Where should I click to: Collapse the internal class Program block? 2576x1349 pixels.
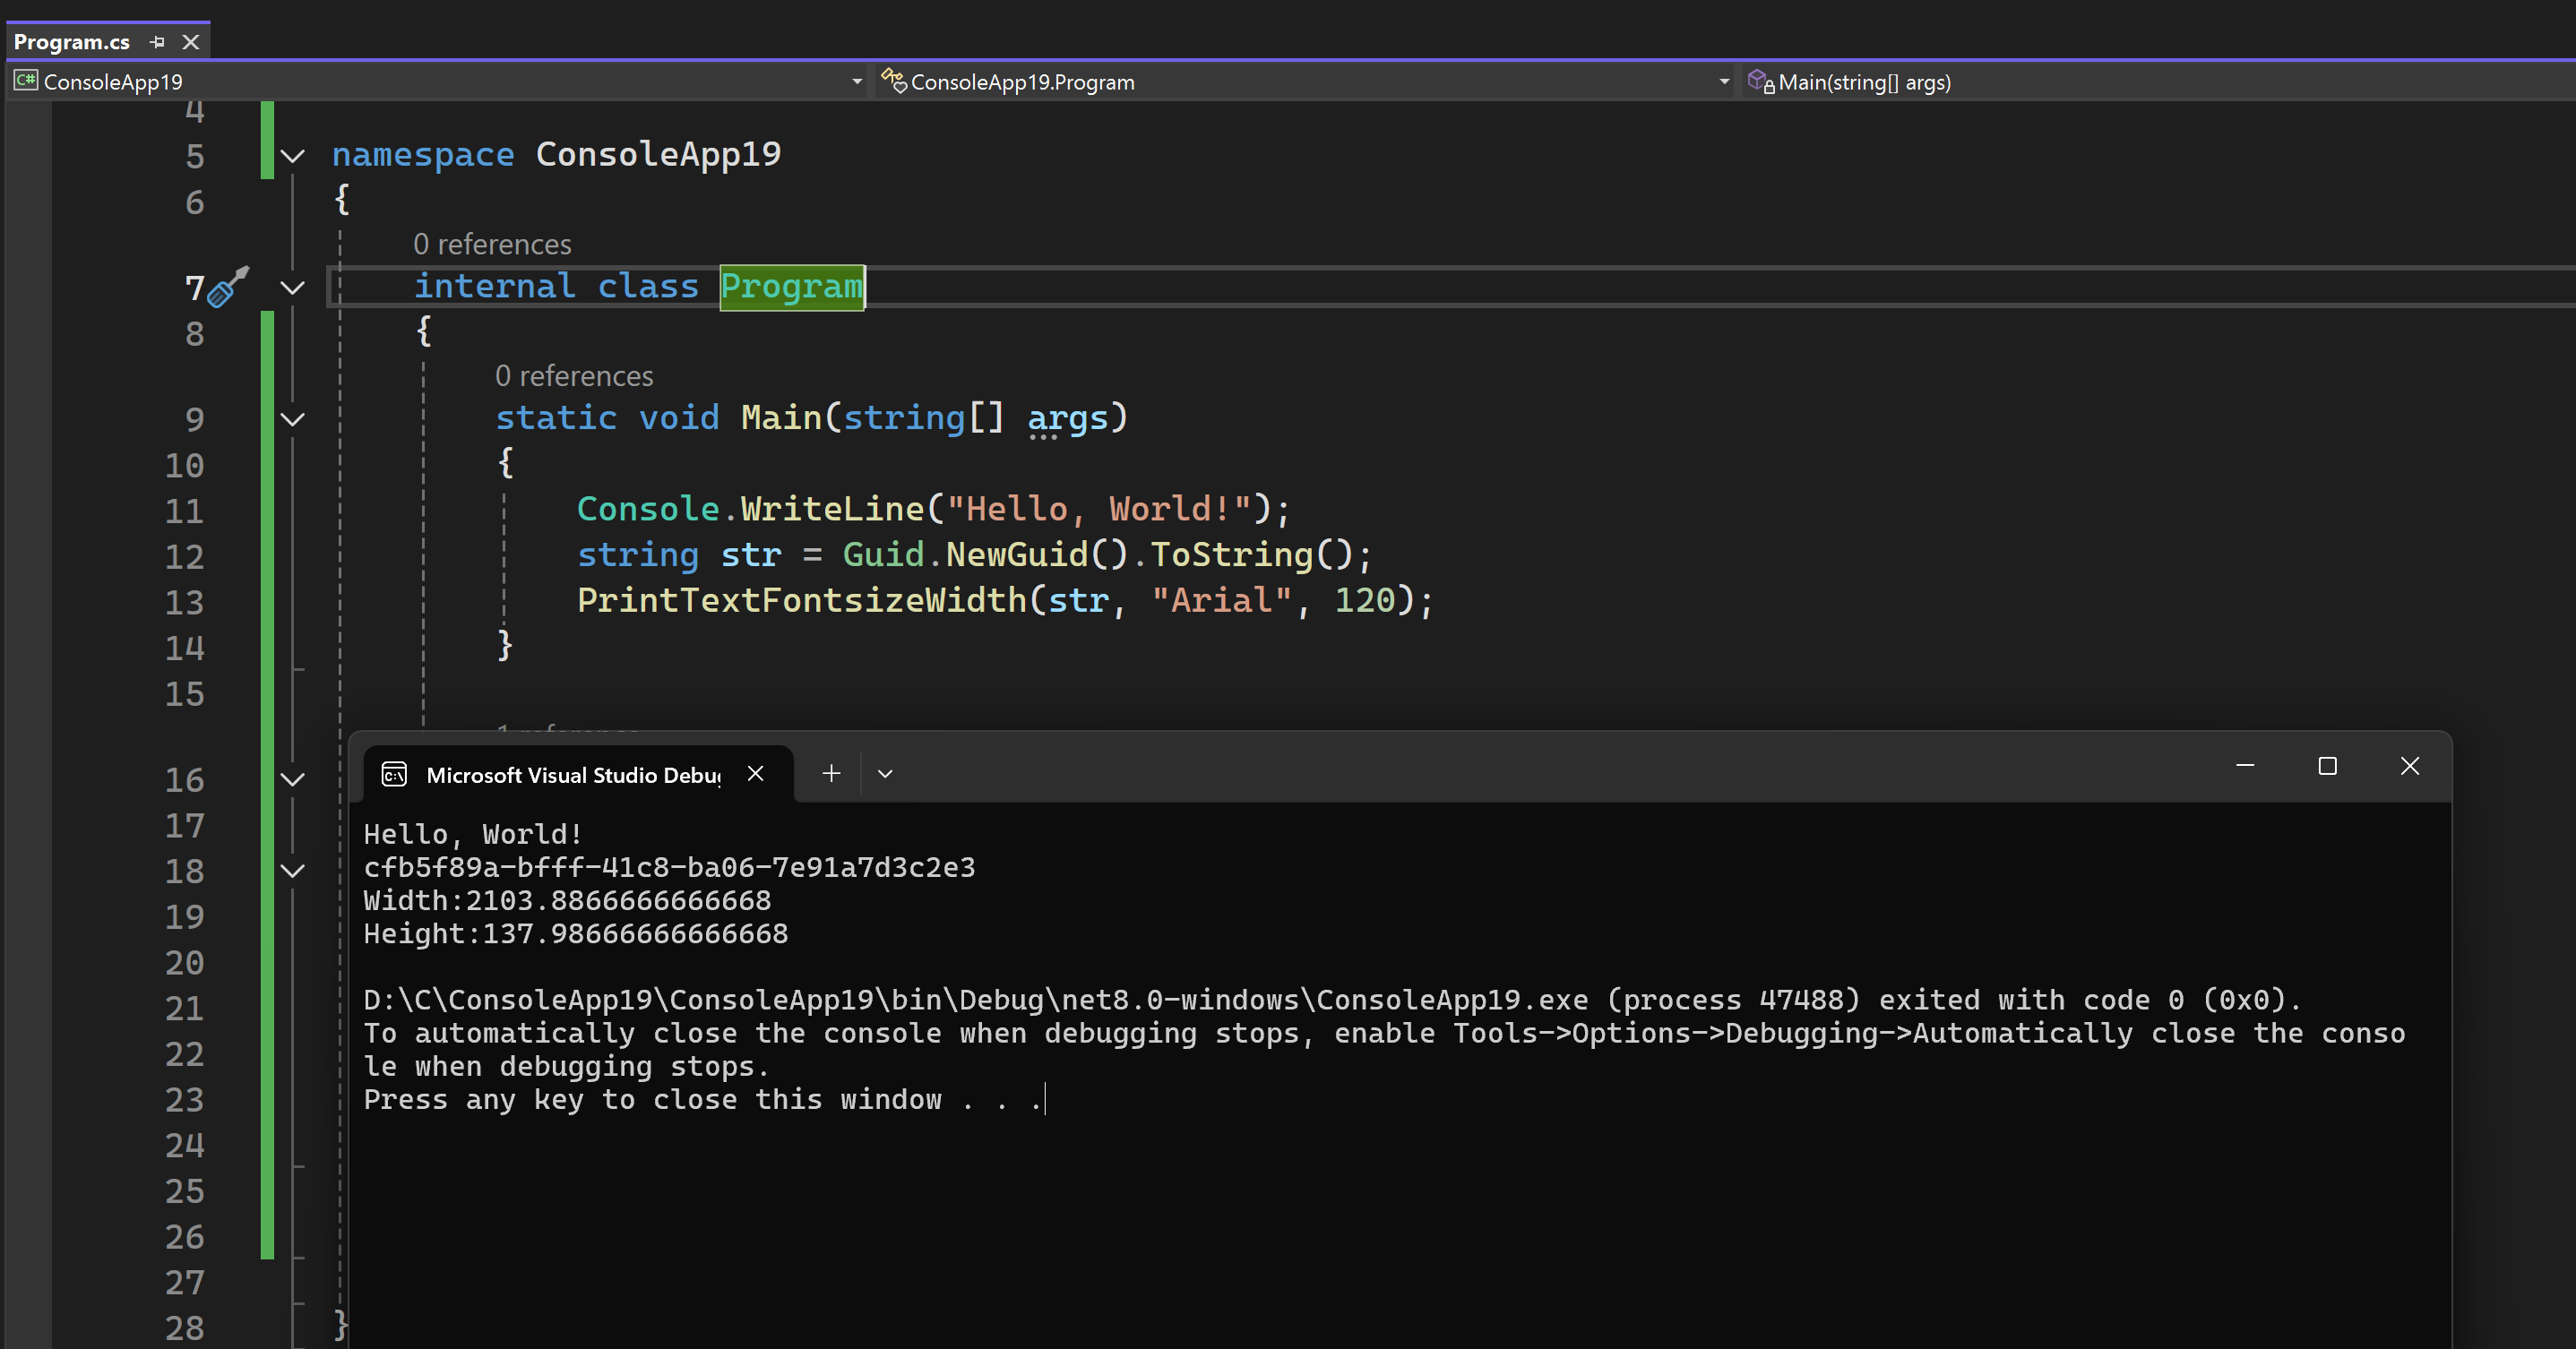(292, 288)
